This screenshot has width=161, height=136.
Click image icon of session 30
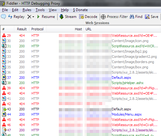pyautogui.click(x=4, y=40)
